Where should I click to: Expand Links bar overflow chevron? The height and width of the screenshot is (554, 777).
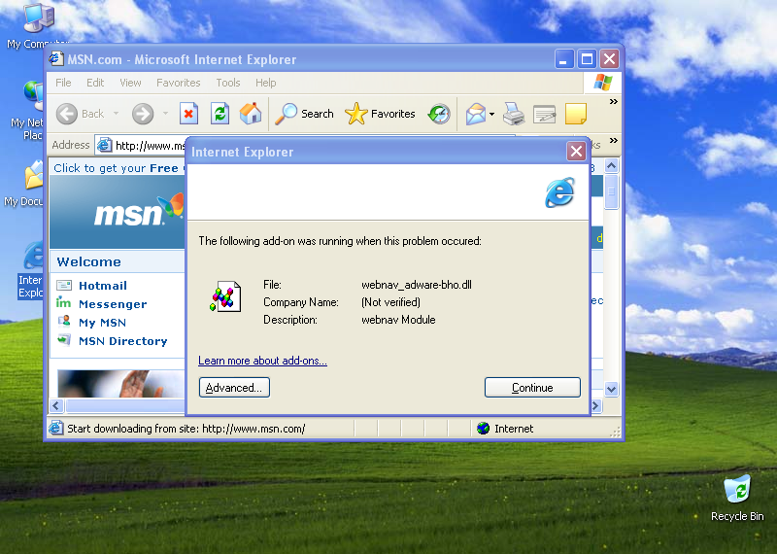click(x=614, y=140)
